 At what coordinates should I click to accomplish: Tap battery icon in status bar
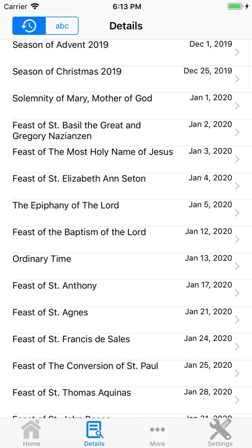click(235, 7)
